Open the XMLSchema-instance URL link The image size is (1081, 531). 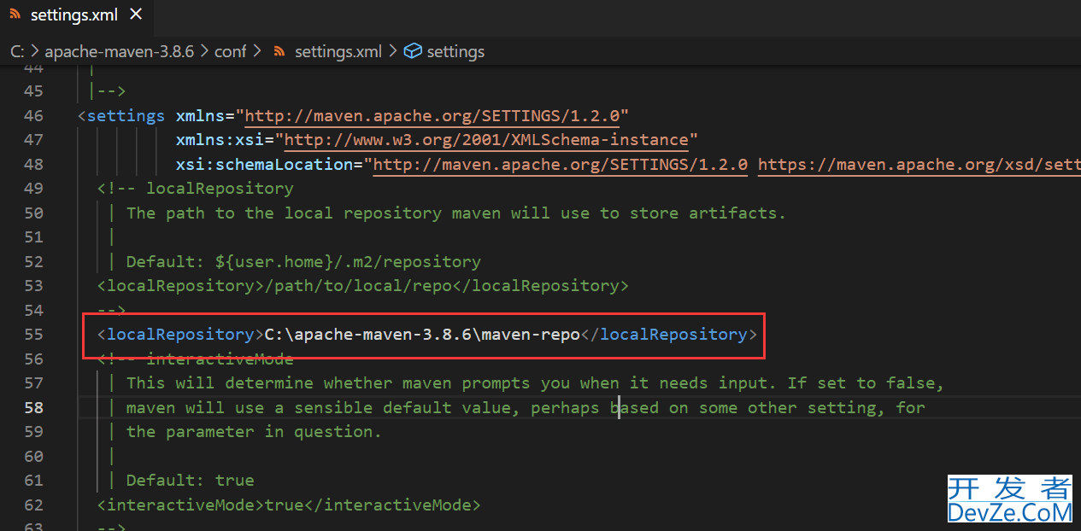tap(486, 139)
